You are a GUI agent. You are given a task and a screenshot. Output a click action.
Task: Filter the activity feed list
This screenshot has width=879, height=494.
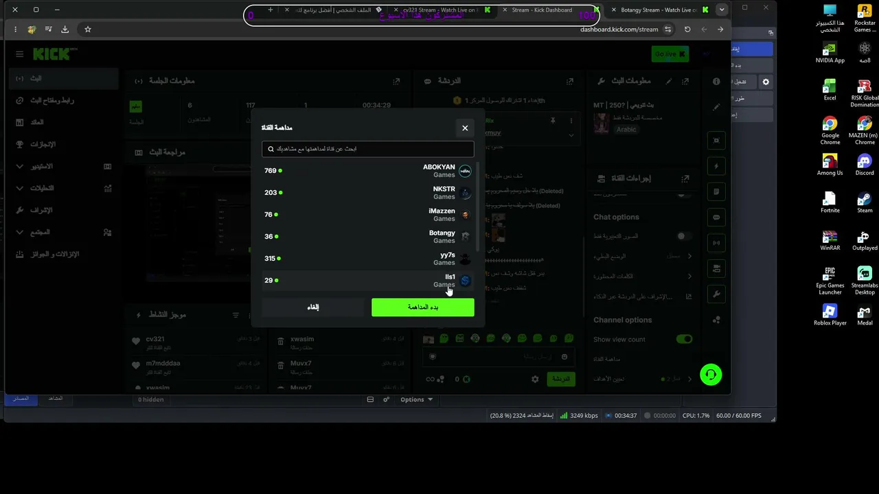(x=236, y=315)
